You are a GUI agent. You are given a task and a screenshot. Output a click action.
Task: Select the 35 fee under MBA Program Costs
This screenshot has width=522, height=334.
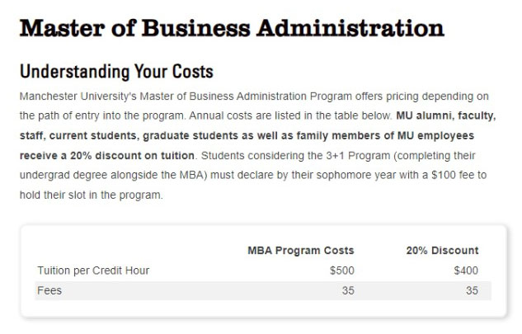(x=348, y=290)
